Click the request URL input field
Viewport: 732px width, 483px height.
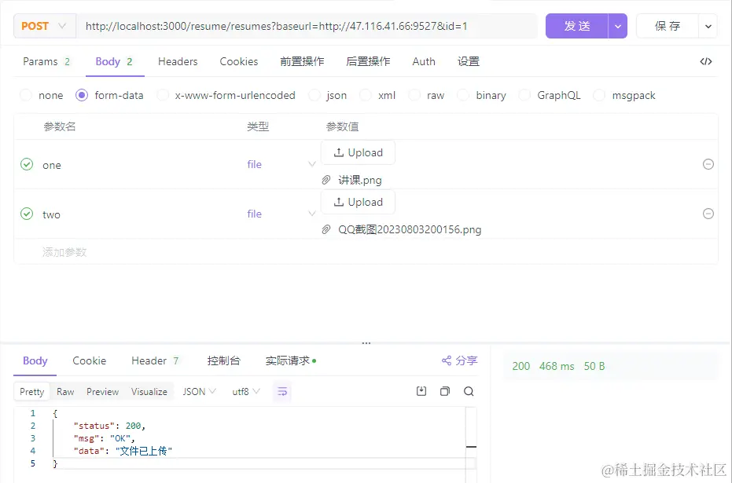point(307,26)
